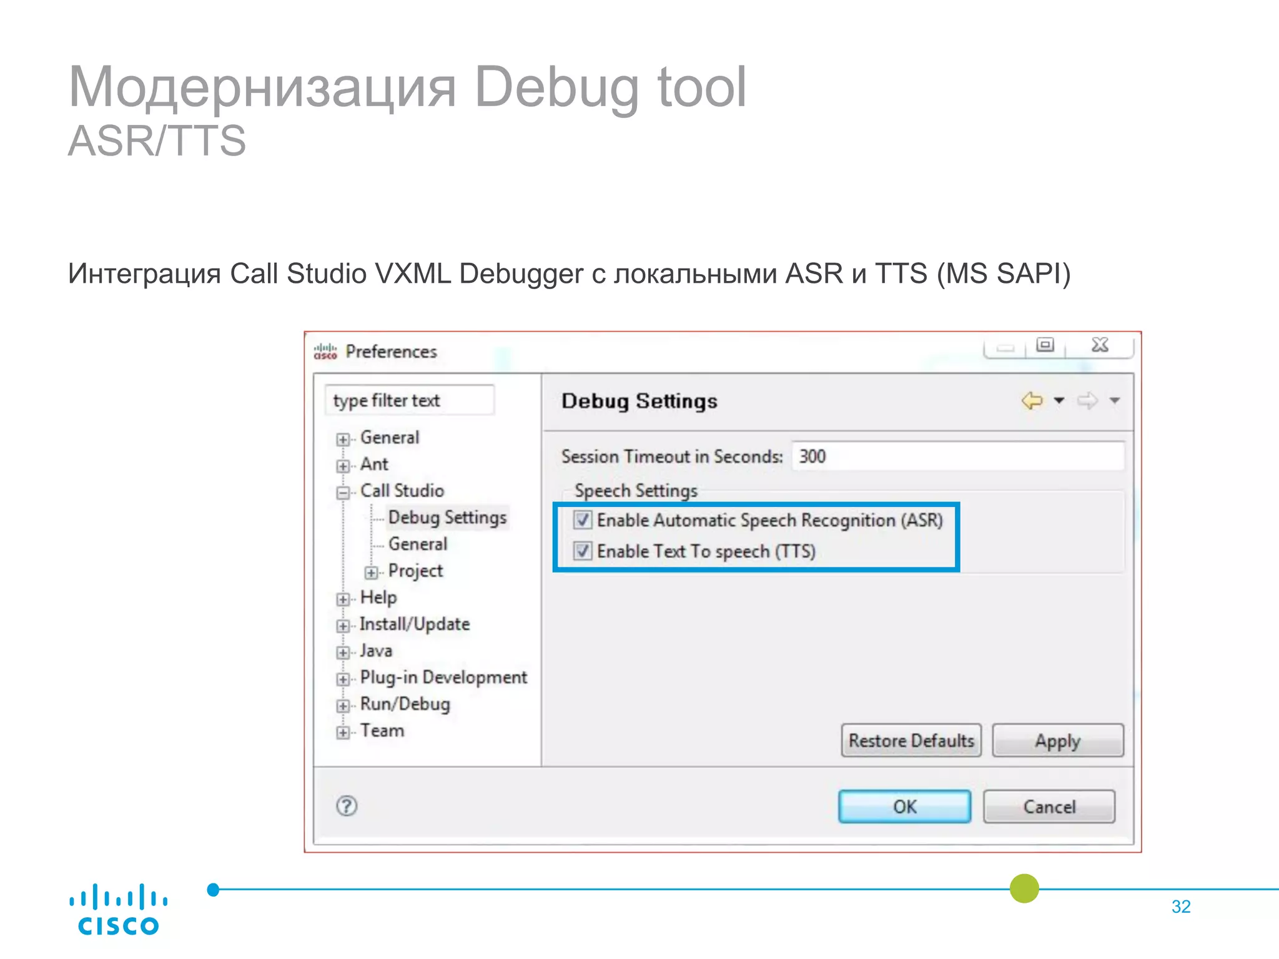This screenshot has height=959, width=1279.
Task: Select the Ant tree item
Action: point(374,464)
